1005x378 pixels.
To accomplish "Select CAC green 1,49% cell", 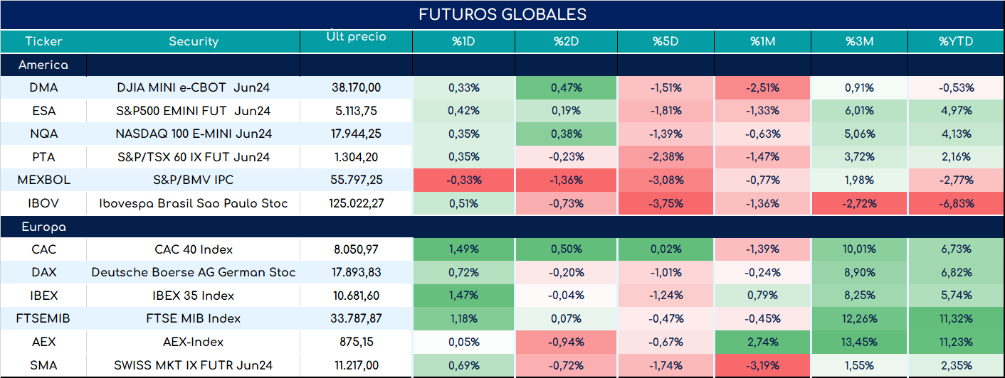I will [463, 249].
